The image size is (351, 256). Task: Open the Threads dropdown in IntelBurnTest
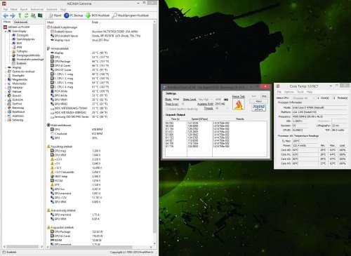pyautogui.click(x=221, y=109)
